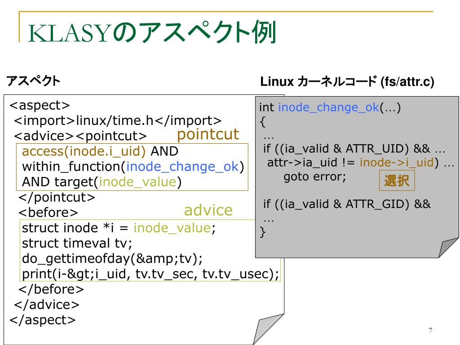Screen dimensions: 460x345
Task: Click the green 'advice' label
Action: tap(208, 210)
